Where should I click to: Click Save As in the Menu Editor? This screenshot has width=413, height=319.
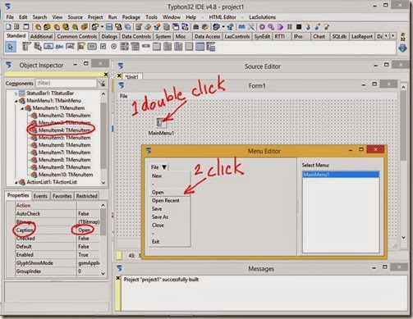(x=160, y=216)
